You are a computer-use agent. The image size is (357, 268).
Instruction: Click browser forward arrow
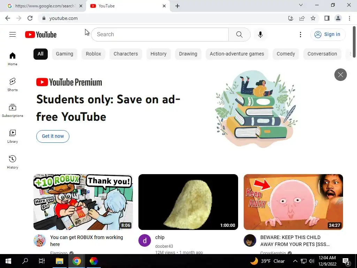19,18
